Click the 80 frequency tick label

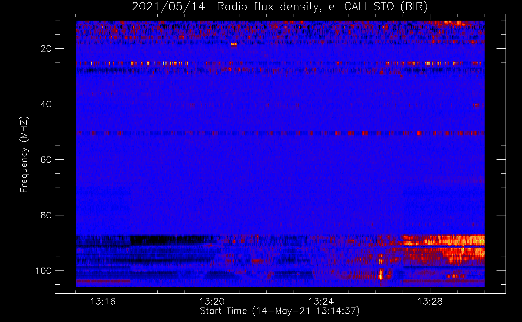click(46, 215)
